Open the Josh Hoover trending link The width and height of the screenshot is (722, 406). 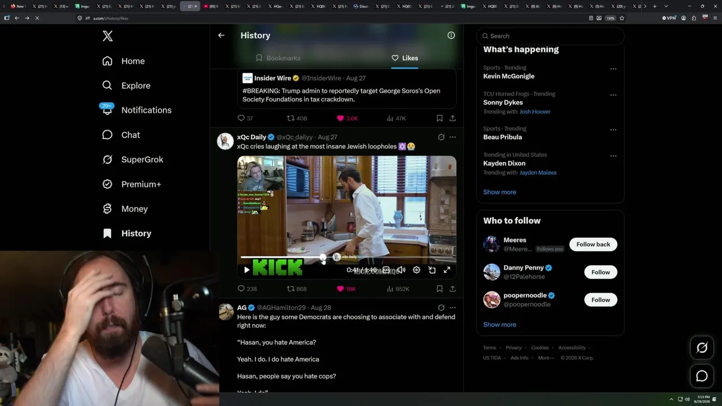(x=535, y=112)
